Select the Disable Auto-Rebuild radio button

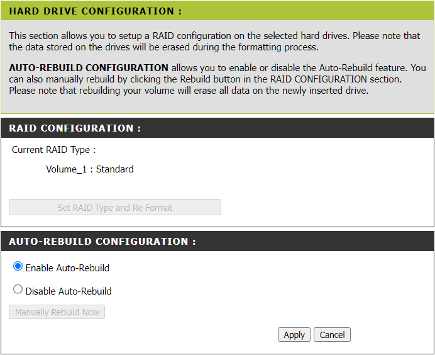pos(18,290)
